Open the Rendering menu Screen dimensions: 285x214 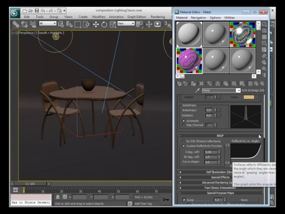click(158, 17)
